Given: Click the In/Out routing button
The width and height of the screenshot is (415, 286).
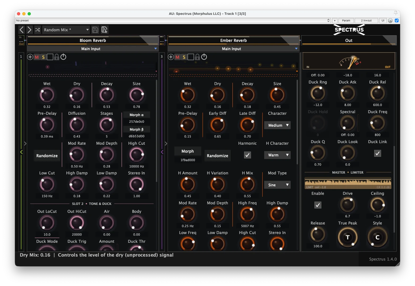Looking at the screenshot, I should point(22,41).
